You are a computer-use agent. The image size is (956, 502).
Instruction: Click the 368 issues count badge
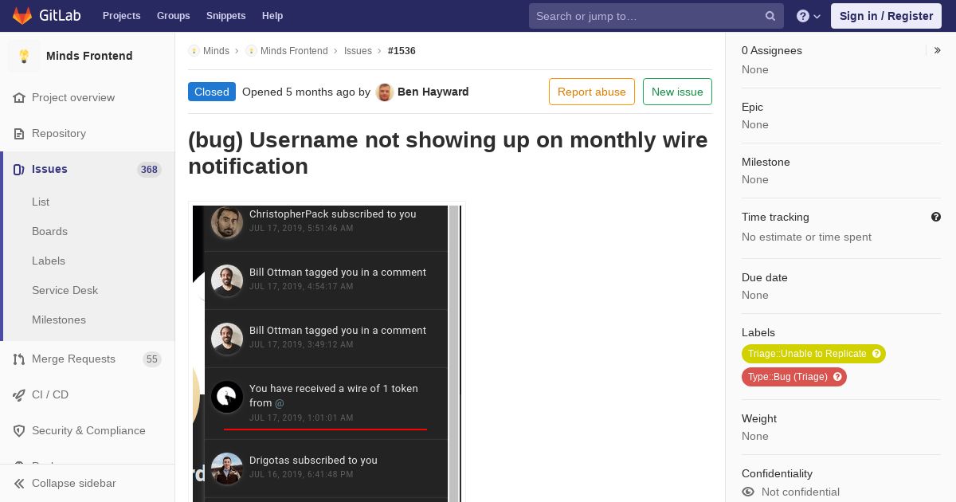tap(149, 169)
